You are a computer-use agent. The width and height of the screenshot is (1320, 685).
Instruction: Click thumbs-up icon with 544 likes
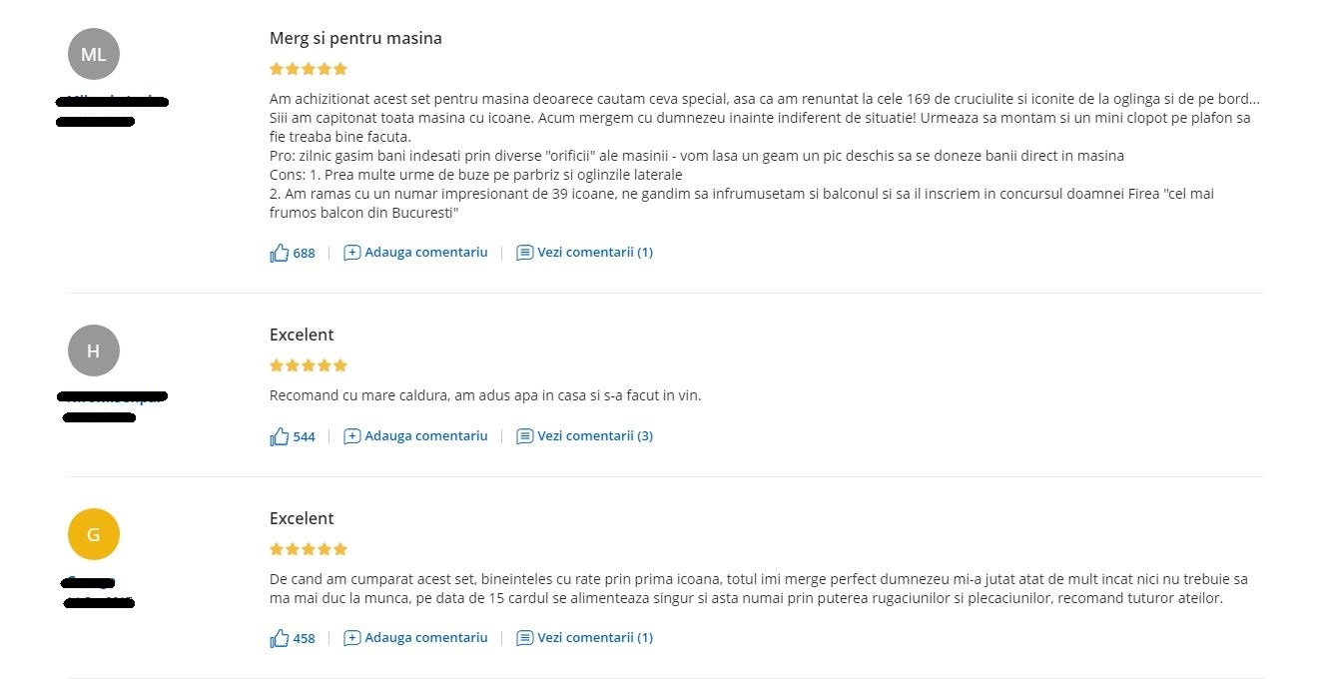[x=280, y=436]
